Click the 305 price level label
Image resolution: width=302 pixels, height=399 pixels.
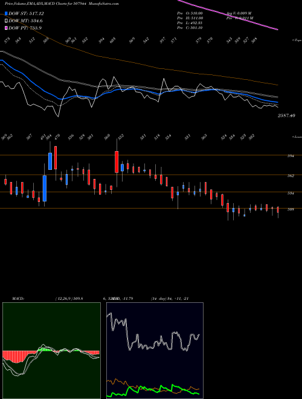(291, 210)
